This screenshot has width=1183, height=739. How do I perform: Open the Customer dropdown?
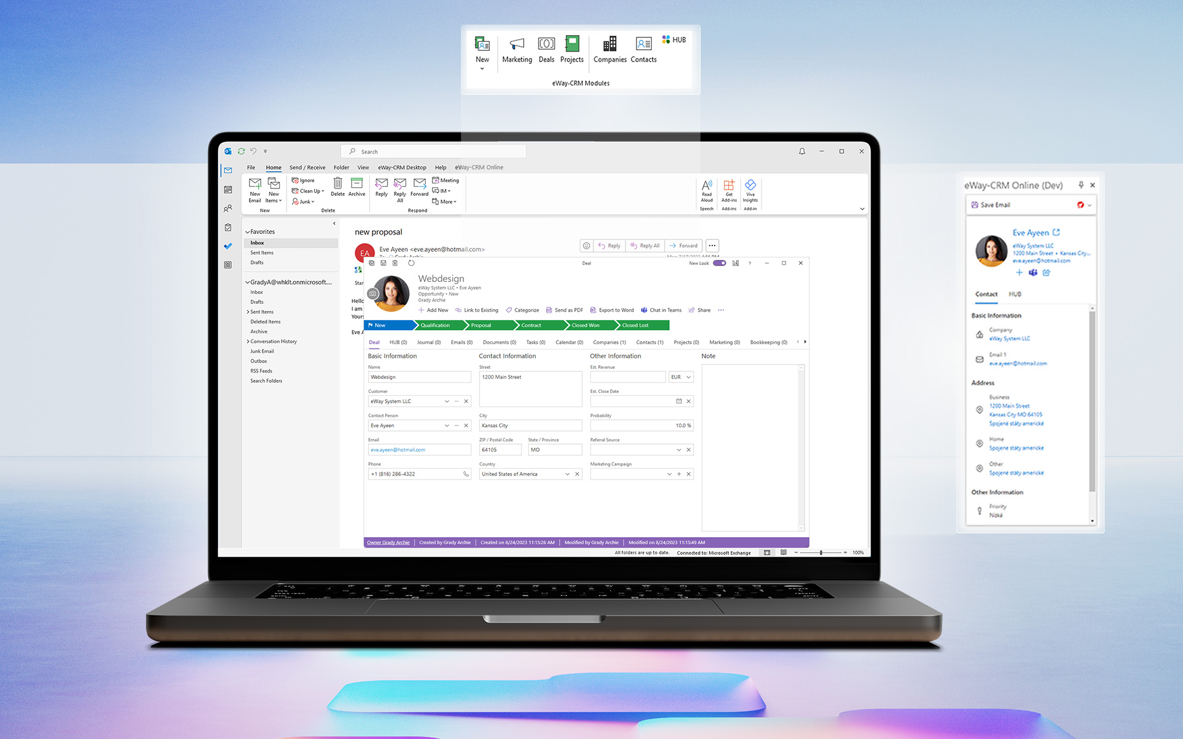[447, 402]
